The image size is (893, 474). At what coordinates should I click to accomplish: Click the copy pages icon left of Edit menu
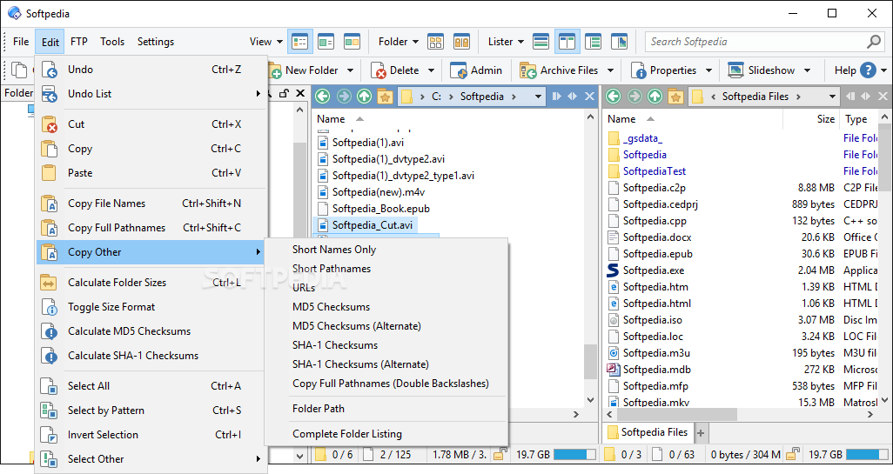[19, 70]
